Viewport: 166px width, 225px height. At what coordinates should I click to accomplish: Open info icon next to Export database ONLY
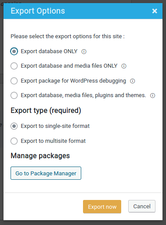[x=84, y=51]
